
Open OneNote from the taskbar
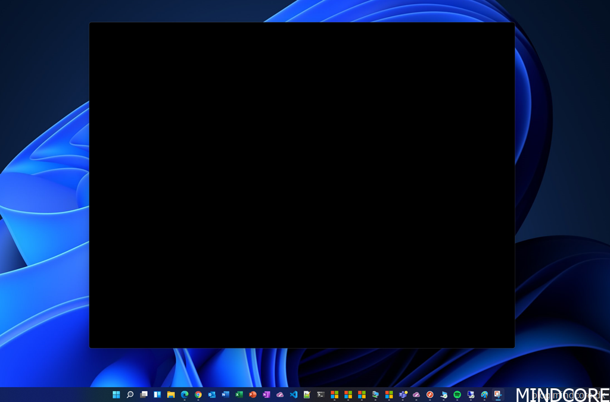click(x=266, y=394)
